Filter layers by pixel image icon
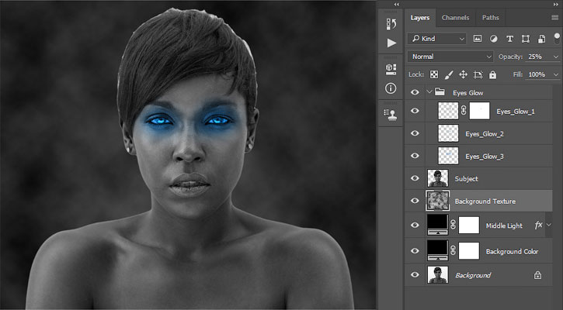Image resolution: width=563 pixels, height=310 pixels. click(477, 39)
